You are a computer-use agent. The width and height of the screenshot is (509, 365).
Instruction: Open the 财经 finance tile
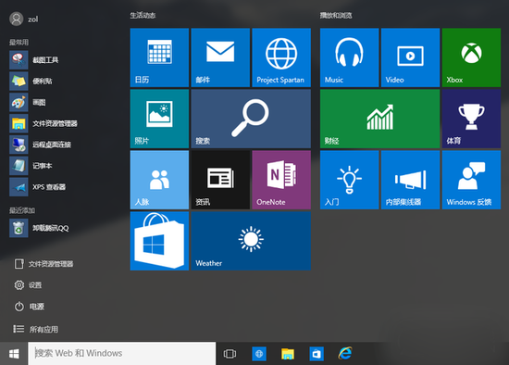379,119
